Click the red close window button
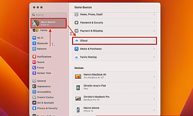 pyautogui.click(x=34, y=7)
